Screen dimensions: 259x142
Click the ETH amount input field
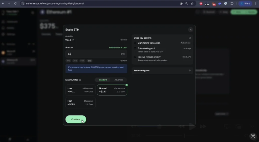[94, 54]
